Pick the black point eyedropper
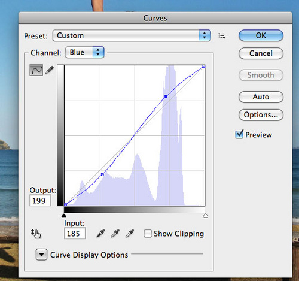The width and height of the screenshot is (299, 281). (100, 234)
